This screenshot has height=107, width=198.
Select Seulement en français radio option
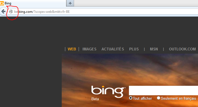pyautogui.click(x=158, y=98)
